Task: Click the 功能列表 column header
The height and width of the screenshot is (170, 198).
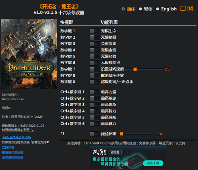Action: tap(109, 22)
